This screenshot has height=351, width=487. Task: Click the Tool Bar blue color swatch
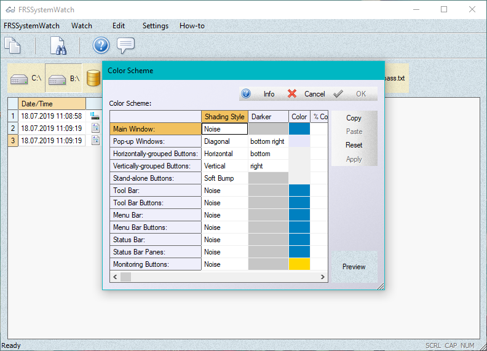tap(299, 191)
